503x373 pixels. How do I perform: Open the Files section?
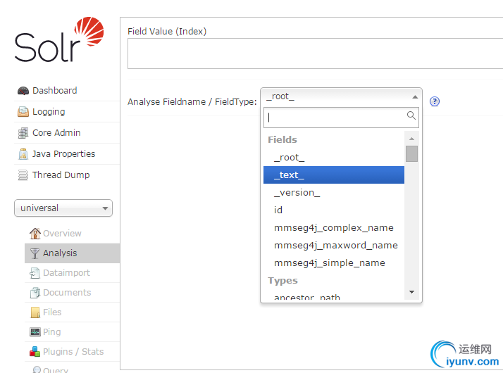(x=52, y=312)
